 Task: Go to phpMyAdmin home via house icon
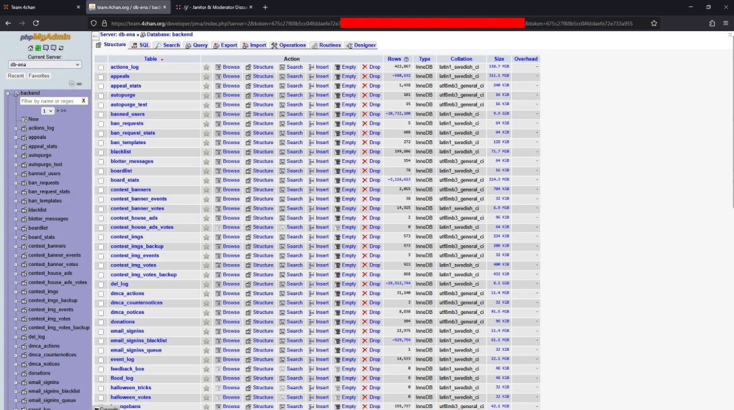click(30, 48)
